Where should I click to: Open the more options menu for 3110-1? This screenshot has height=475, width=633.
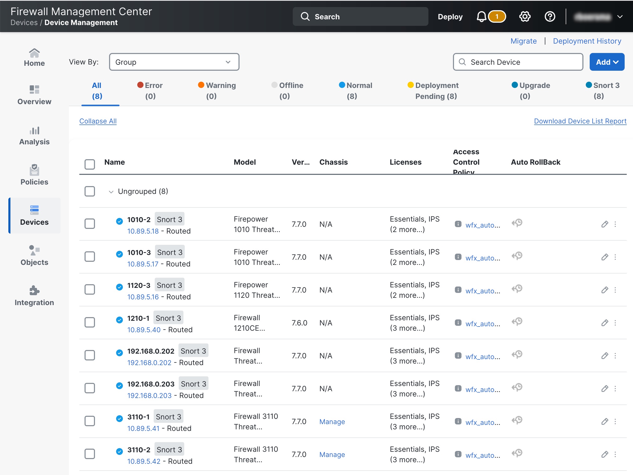coord(616,421)
